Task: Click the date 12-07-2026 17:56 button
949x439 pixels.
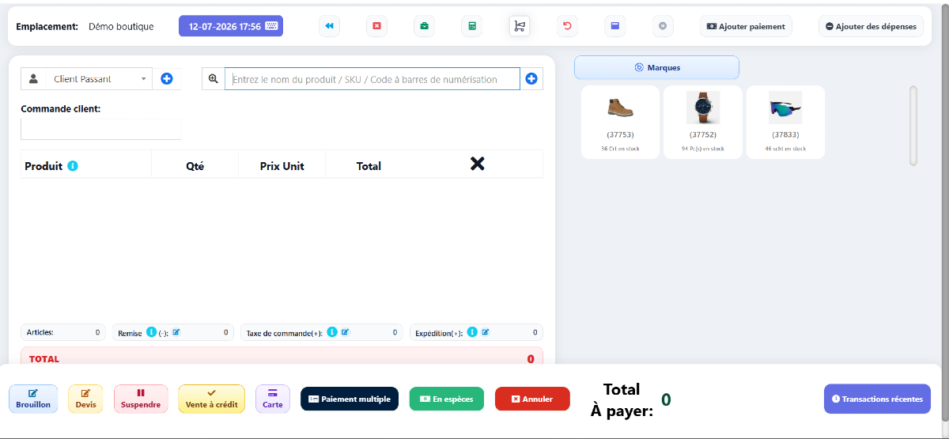Action: tap(231, 26)
